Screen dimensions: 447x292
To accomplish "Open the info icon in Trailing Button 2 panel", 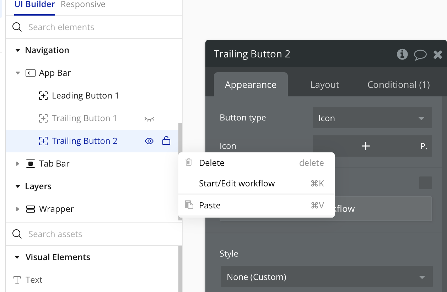I will pos(402,54).
